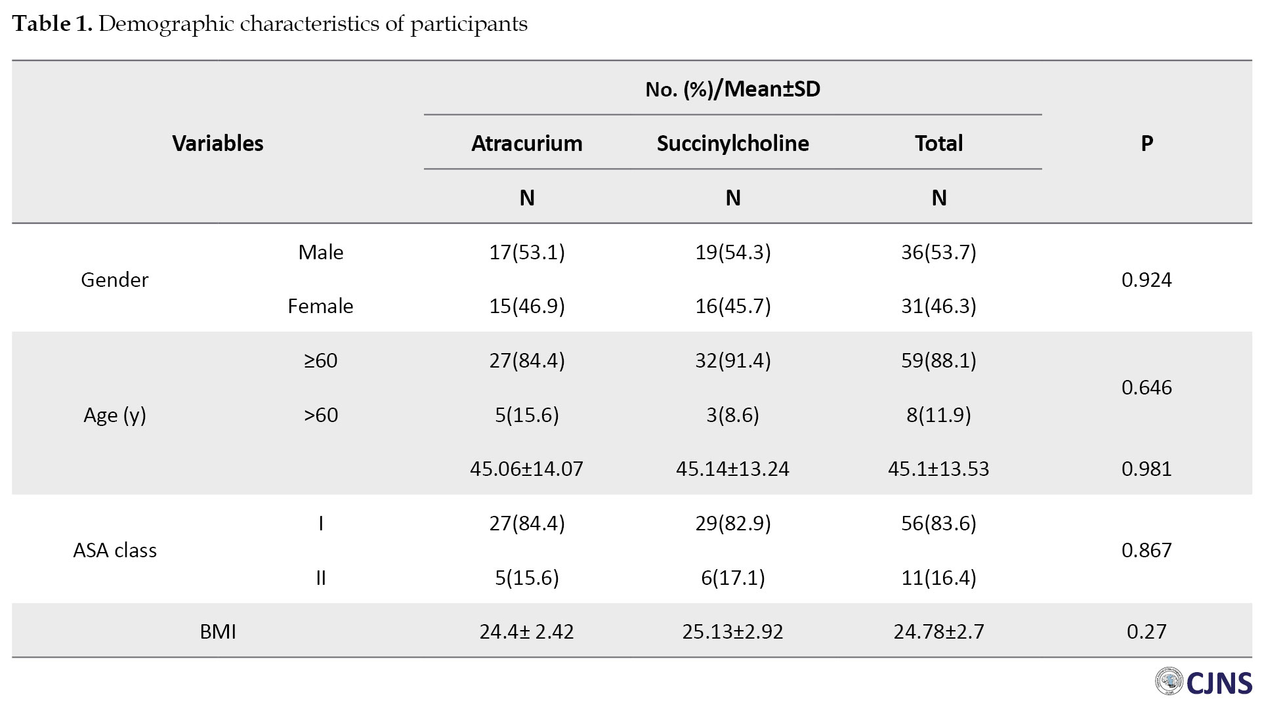Screen dimensions: 1262x701
Task: Click the ASA class row label
Action: tap(114, 550)
